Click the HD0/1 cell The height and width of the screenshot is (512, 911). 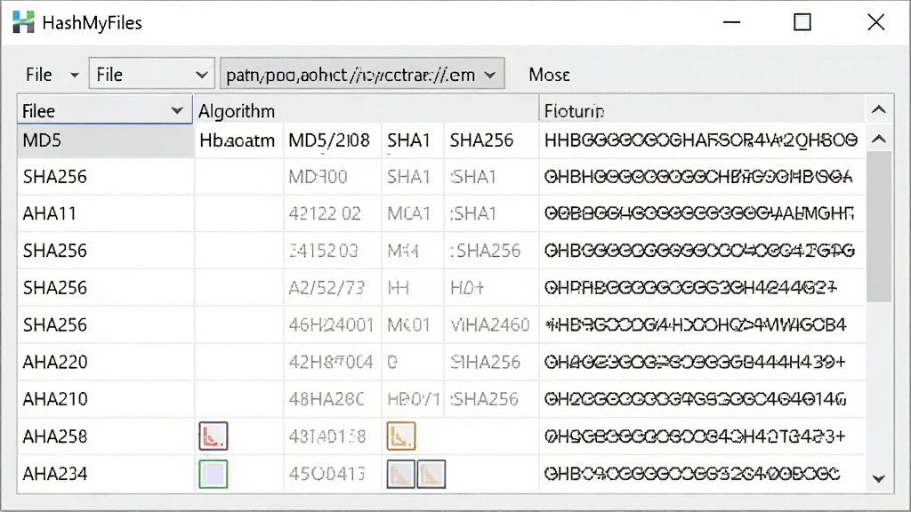pyautogui.click(x=414, y=399)
